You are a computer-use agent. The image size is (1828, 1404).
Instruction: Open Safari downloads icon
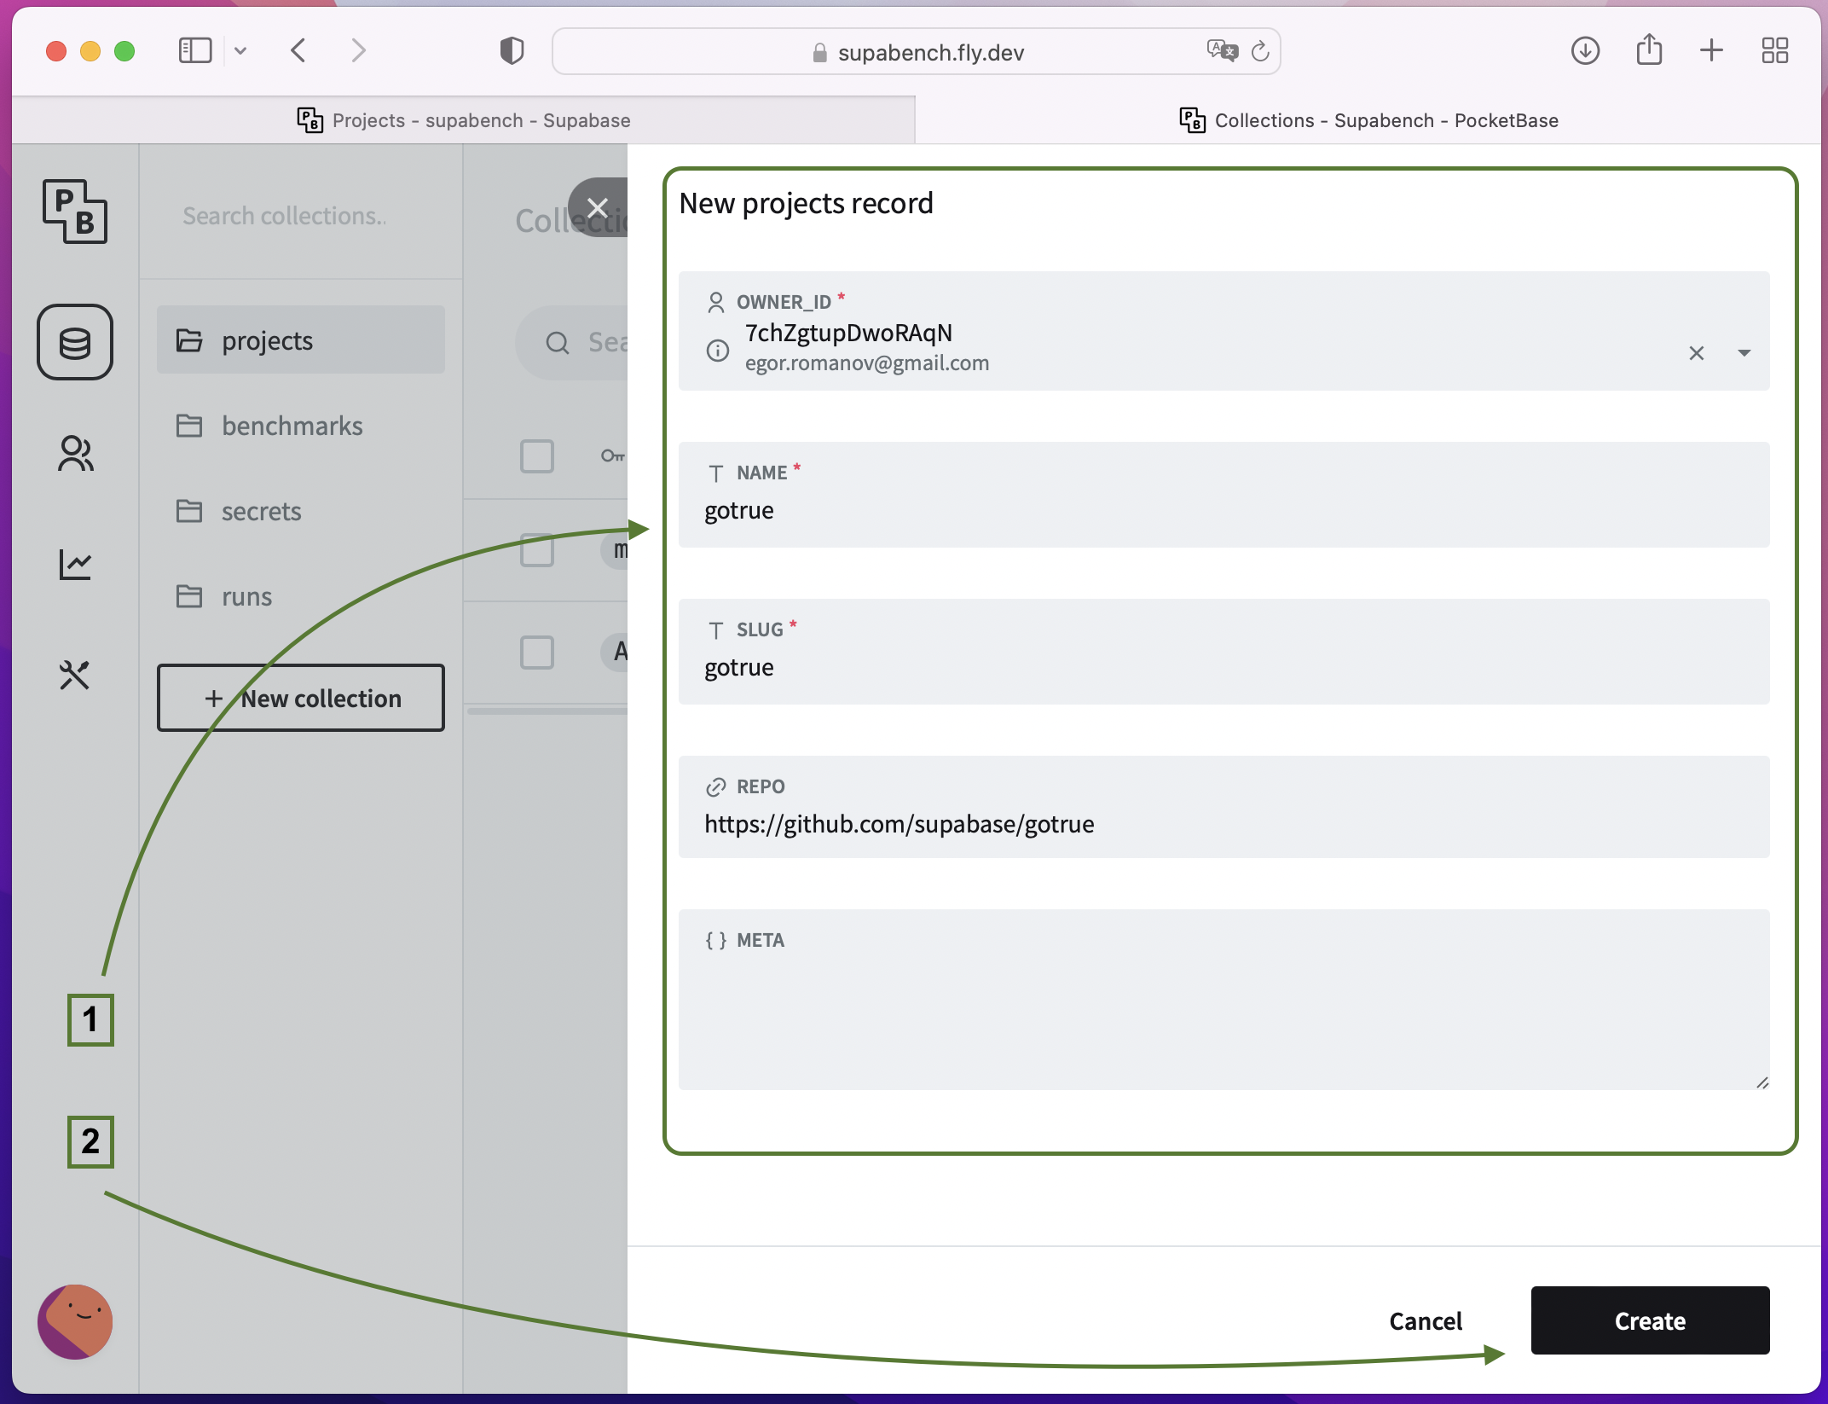tap(1585, 50)
